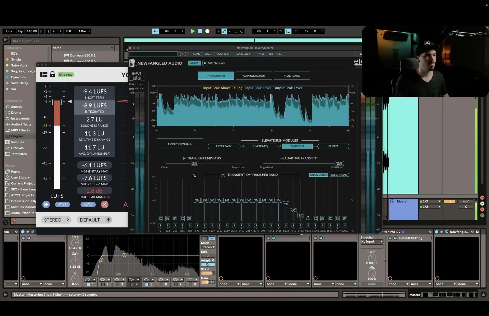The image size is (489, 316).
Task: Toggle the Match Level checkbox
Action: click(x=205, y=63)
